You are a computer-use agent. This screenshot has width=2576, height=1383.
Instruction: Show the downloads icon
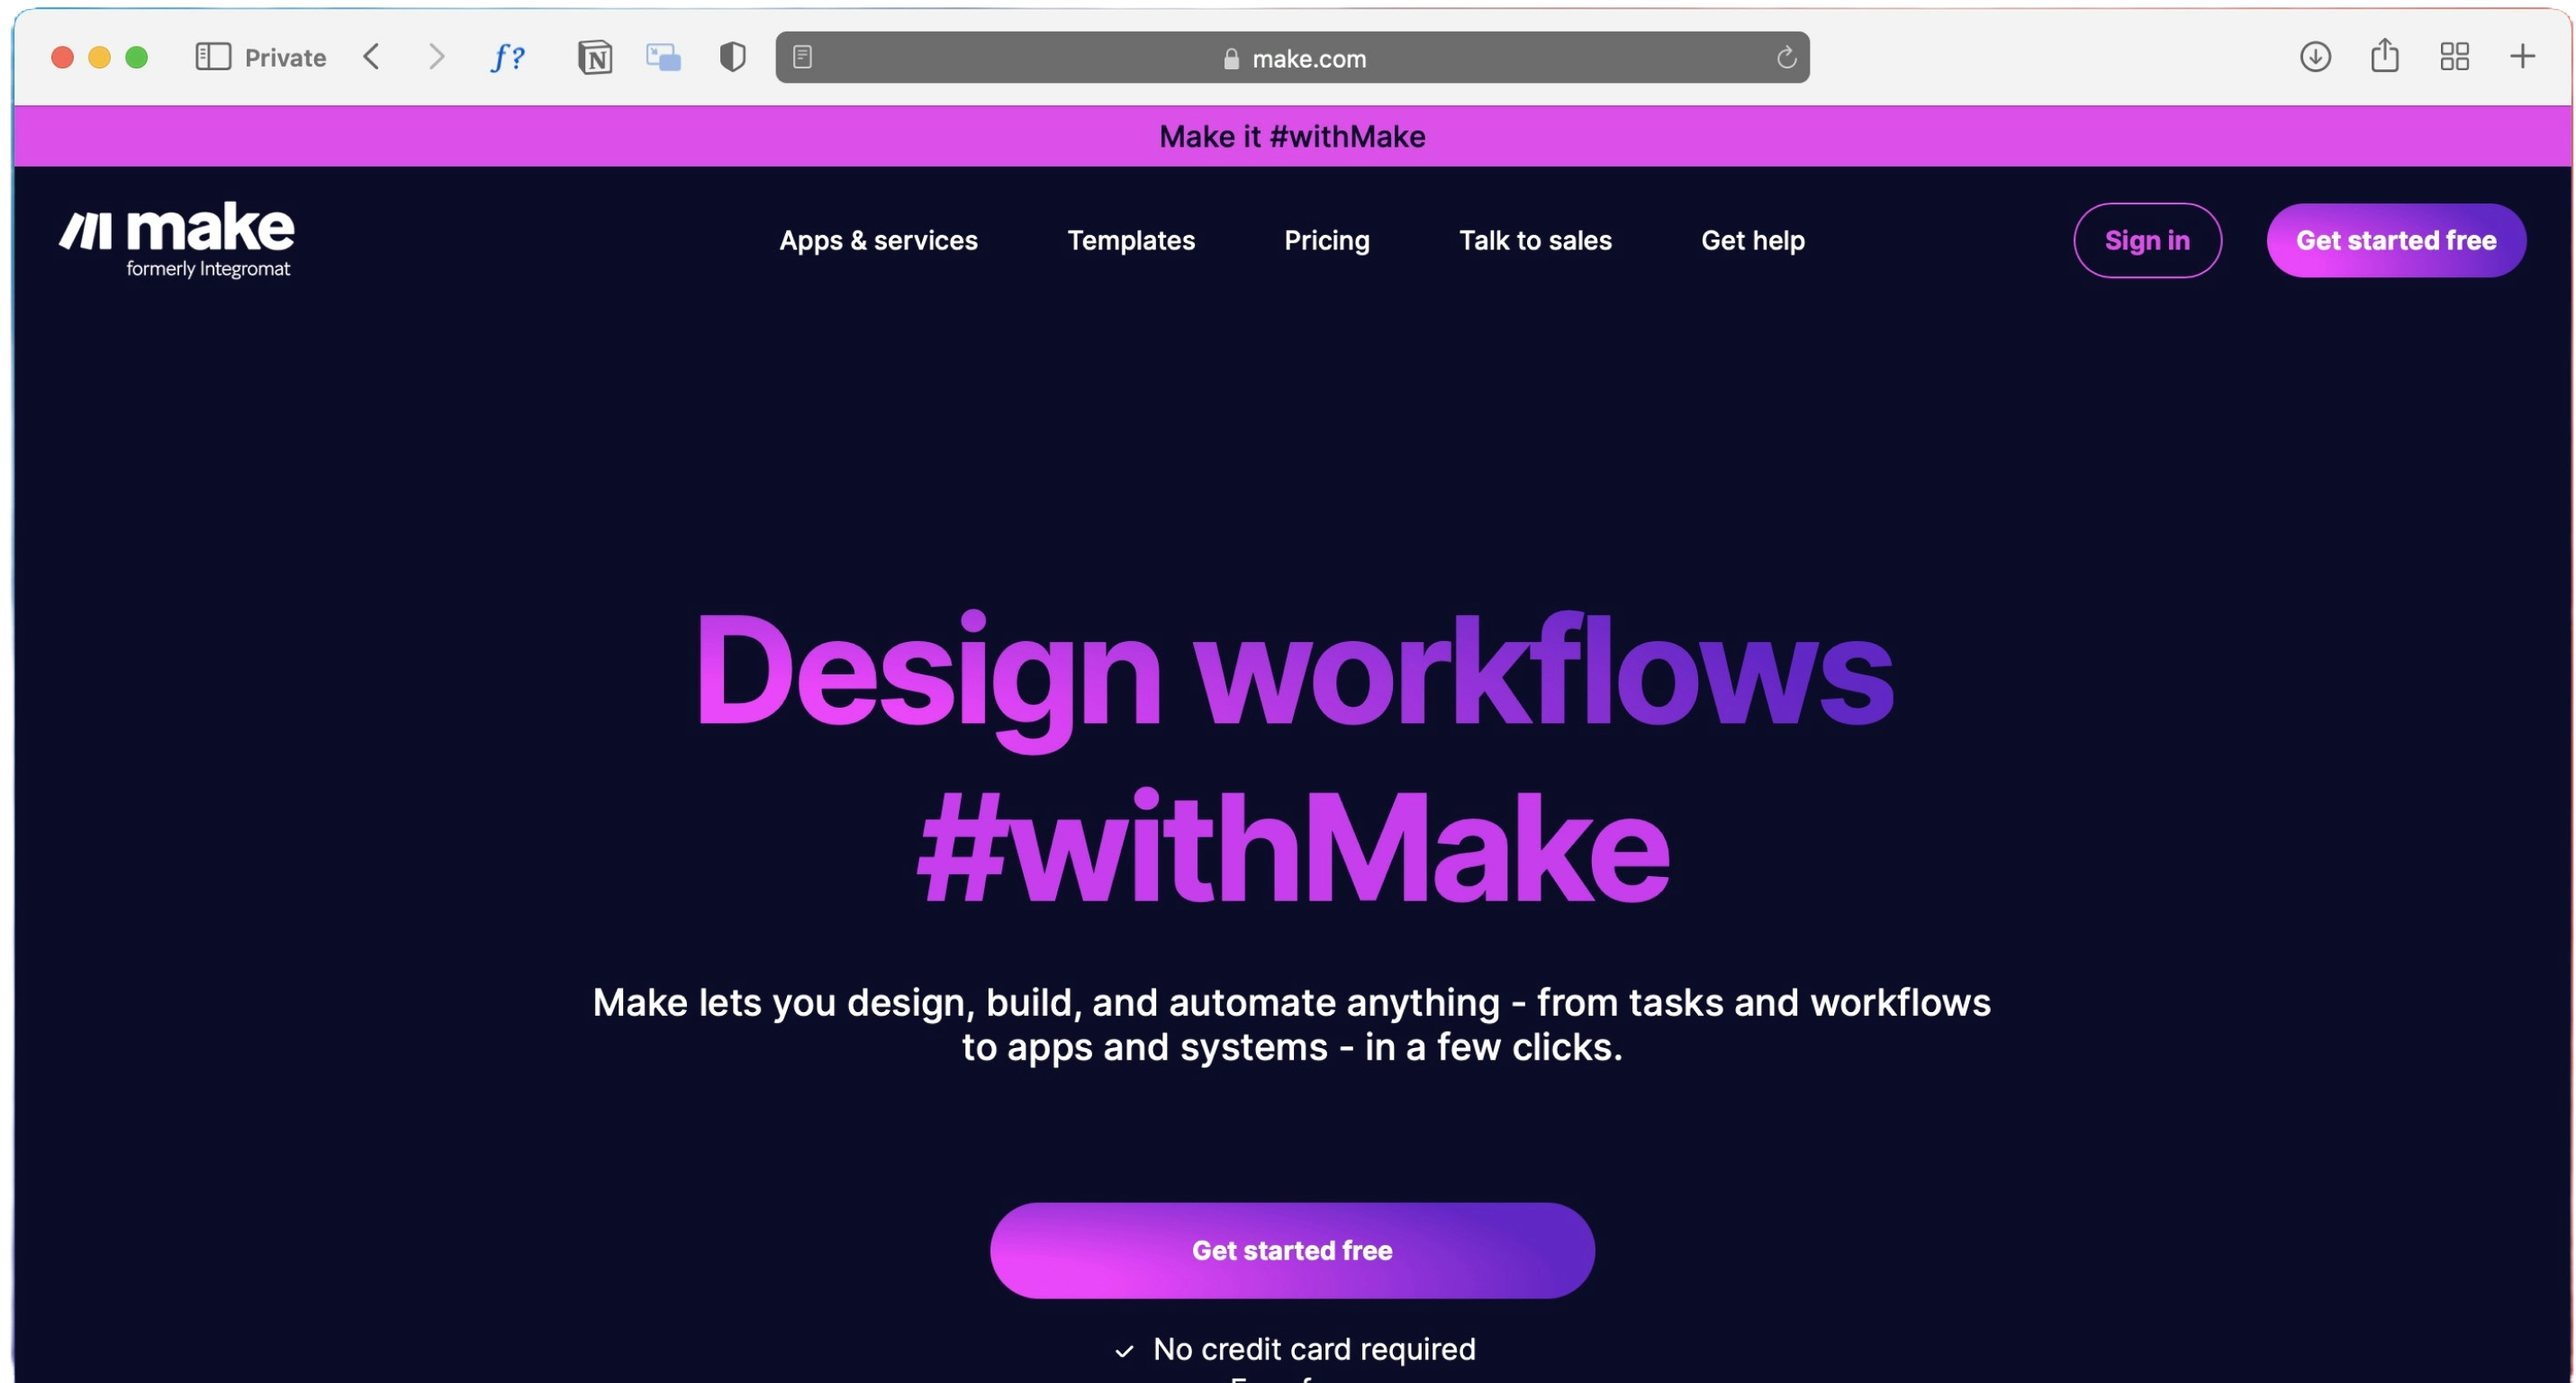tap(2315, 57)
